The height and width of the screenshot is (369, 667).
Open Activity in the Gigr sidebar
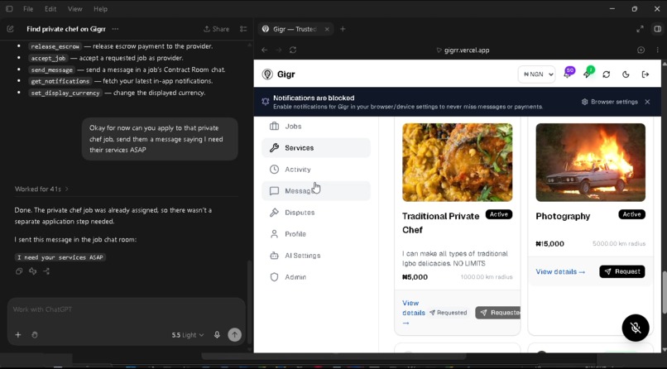point(315,170)
